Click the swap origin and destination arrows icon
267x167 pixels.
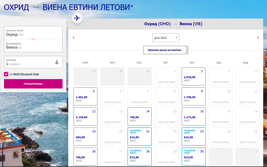click(33, 39)
